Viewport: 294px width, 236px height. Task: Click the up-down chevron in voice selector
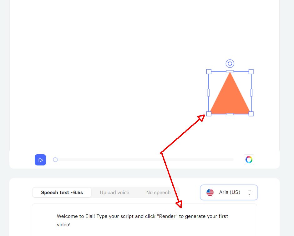click(x=249, y=192)
